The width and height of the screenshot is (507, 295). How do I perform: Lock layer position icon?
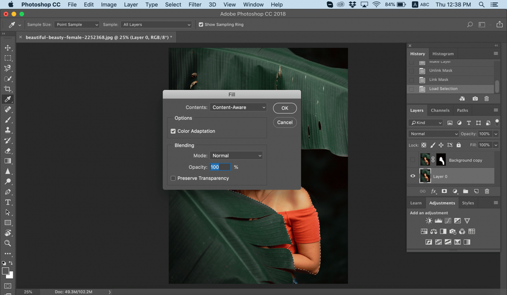tap(441, 145)
